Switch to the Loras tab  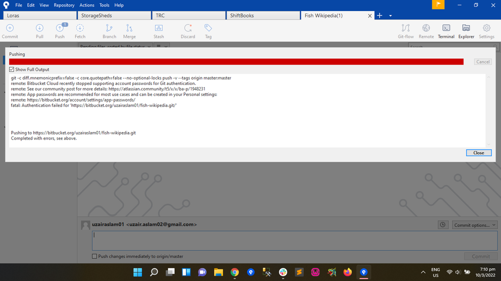click(40, 15)
